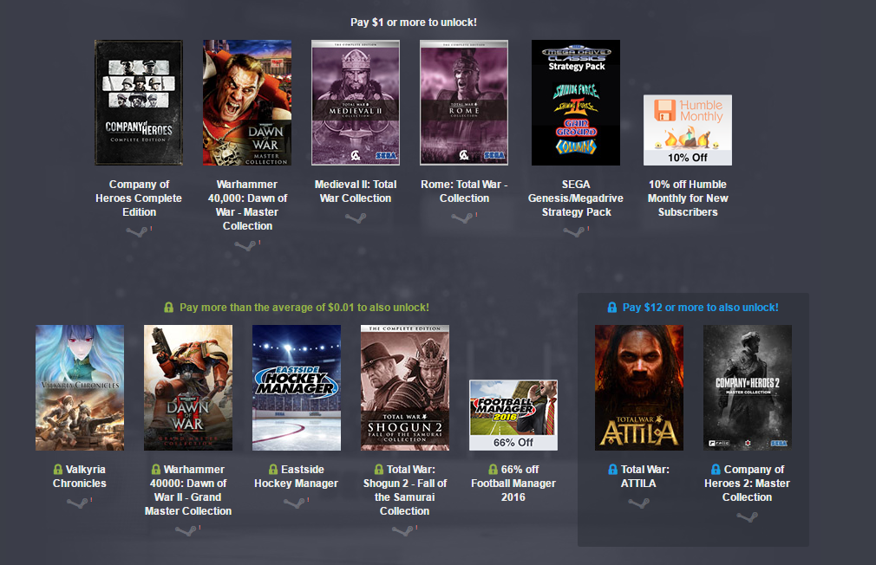Viewport: 876px width, 565px height.
Task: Click Steam icon below Total War: ATTILA
Action: click(638, 503)
